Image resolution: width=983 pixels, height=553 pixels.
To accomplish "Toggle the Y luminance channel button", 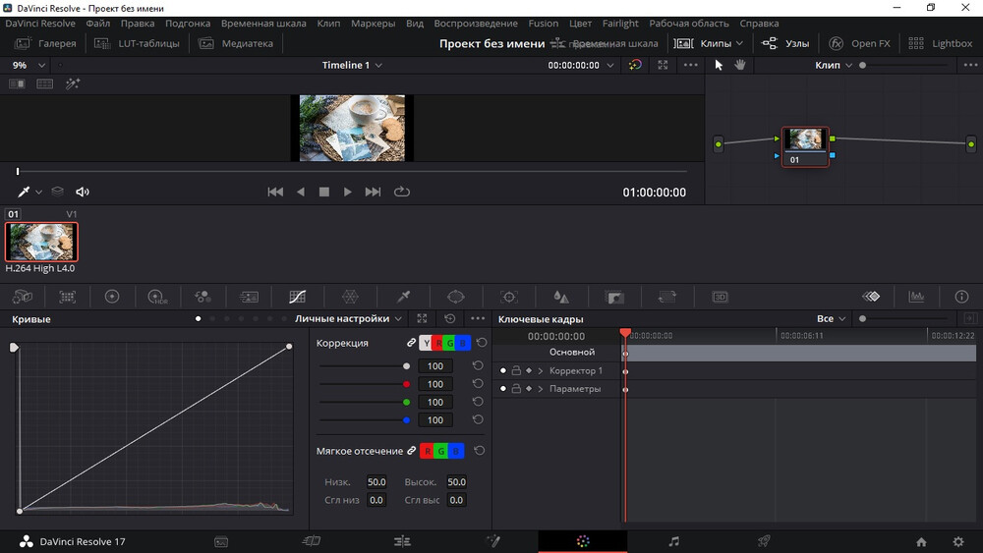I will click(426, 343).
